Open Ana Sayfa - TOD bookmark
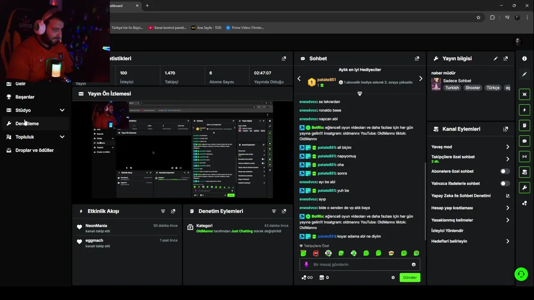This screenshot has width=534, height=300. point(206,28)
